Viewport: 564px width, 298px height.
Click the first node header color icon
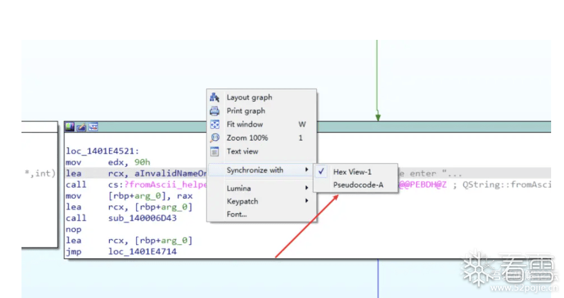click(x=70, y=127)
